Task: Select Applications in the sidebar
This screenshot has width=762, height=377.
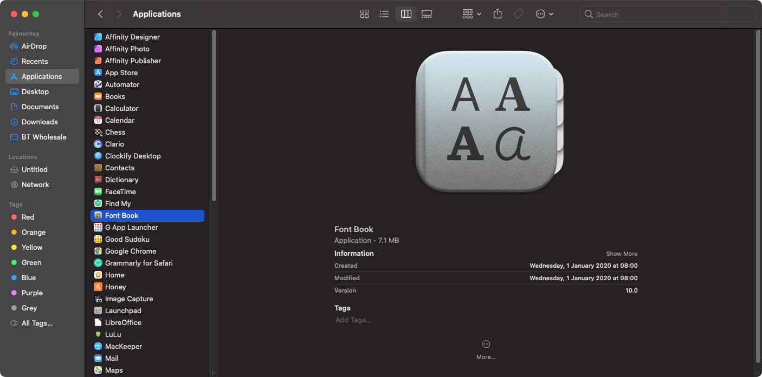Action: (42, 76)
